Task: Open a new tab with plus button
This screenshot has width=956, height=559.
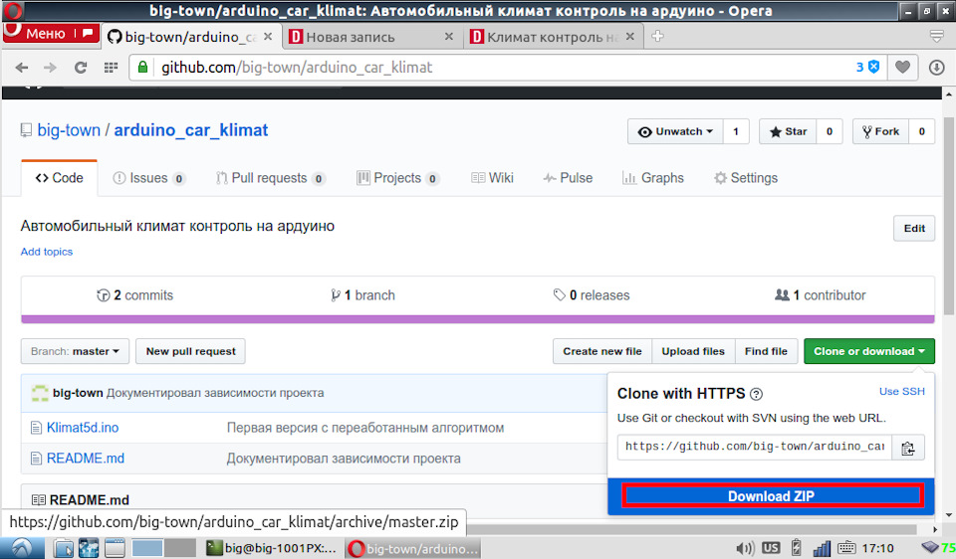Action: click(x=657, y=37)
